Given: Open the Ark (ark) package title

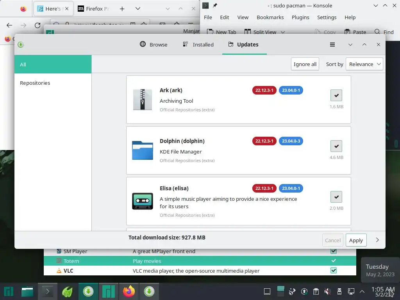Looking at the screenshot, I should coord(171,90).
